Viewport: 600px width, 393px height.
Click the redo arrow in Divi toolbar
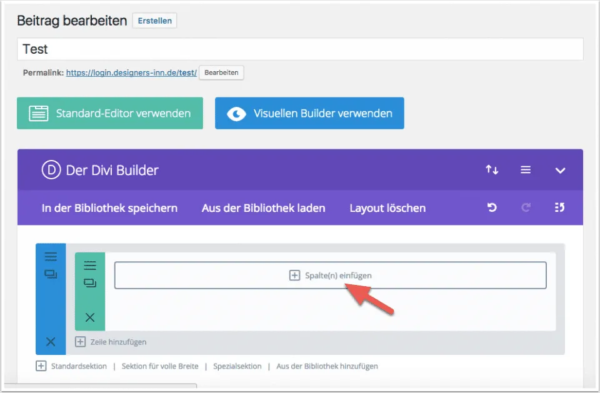(526, 208)
